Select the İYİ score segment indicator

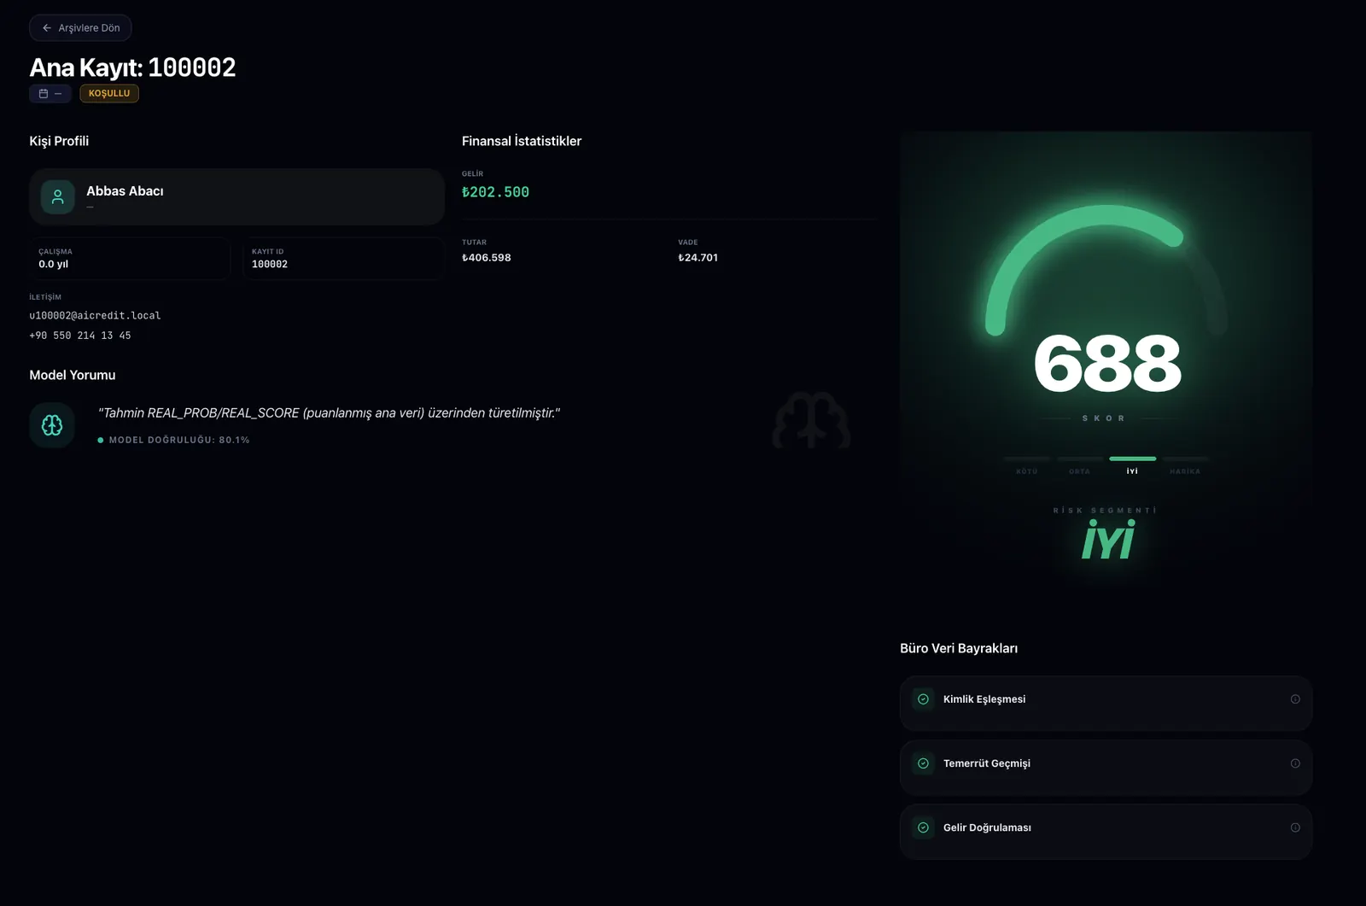tap(1132, 459)
